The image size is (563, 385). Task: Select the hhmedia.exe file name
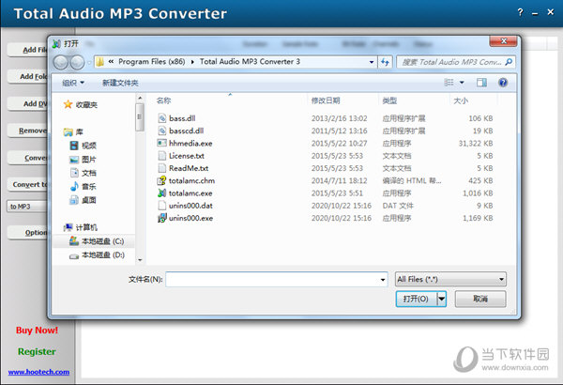point(190,144)
